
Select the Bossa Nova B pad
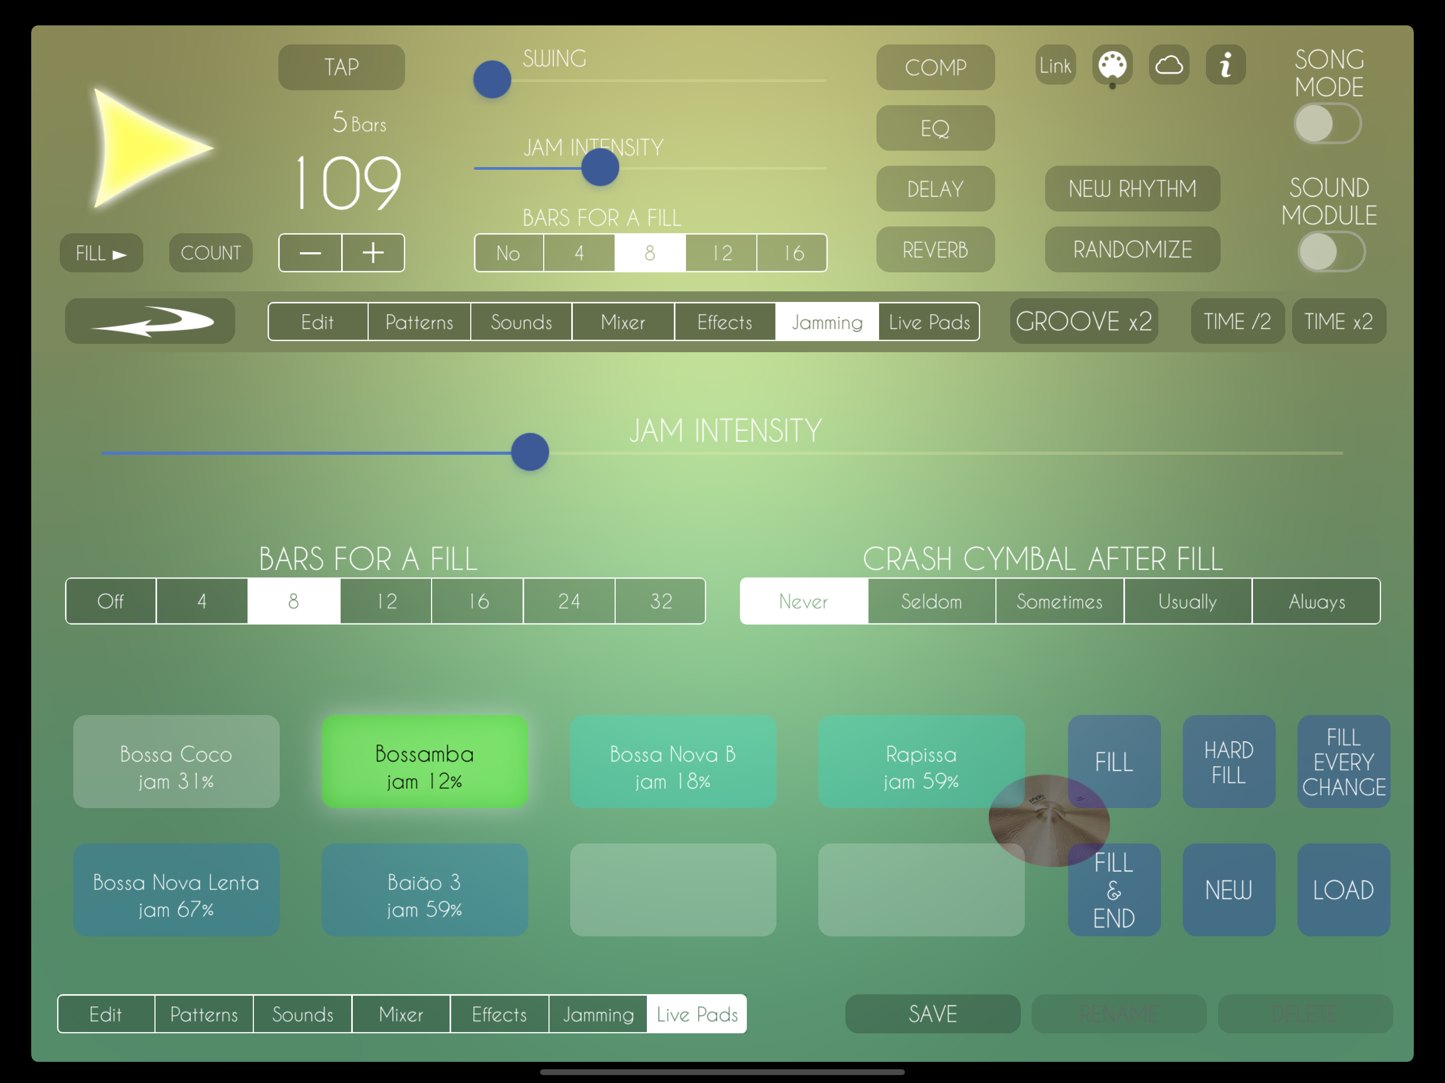tap(673, 761)
